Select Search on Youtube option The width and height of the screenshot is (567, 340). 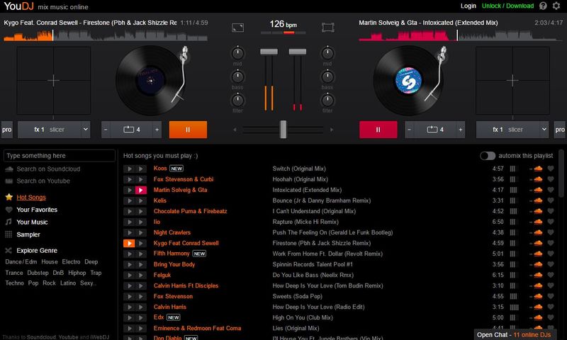43,181
